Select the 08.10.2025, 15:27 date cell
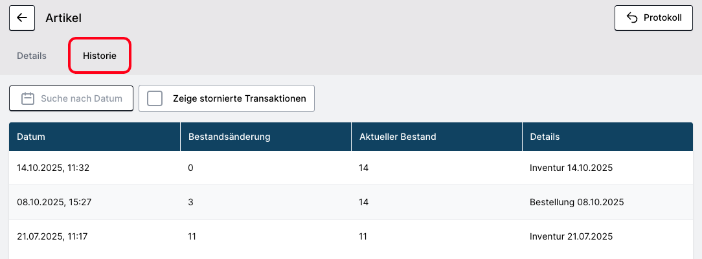 click(x=54, y=202)
